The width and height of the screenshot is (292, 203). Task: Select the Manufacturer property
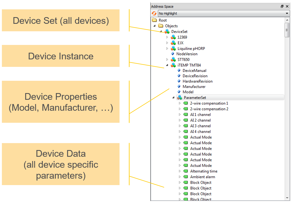[x=194, y=87]
